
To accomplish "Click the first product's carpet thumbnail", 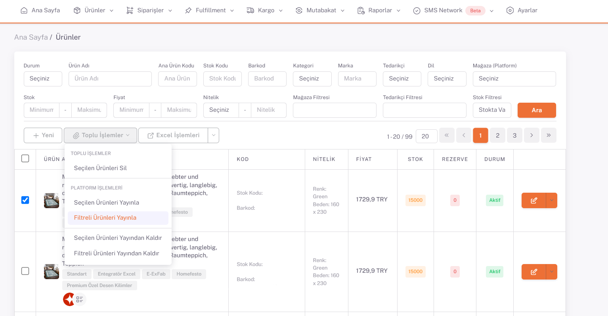I will 52,201.
